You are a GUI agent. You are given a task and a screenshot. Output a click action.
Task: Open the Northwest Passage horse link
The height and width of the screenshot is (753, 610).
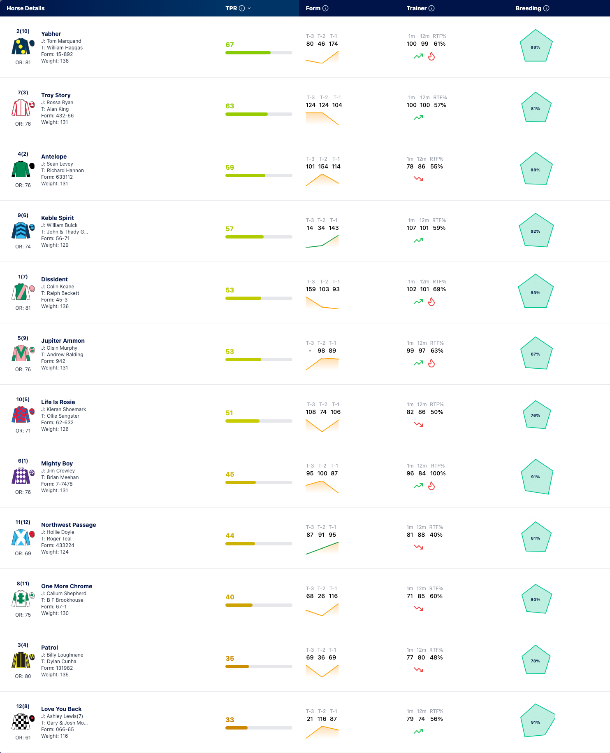(x=69, y=525)
